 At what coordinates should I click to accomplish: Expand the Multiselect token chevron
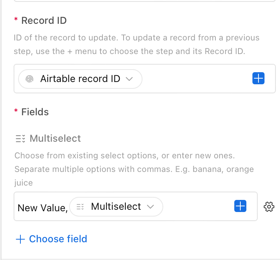[150, 207]
